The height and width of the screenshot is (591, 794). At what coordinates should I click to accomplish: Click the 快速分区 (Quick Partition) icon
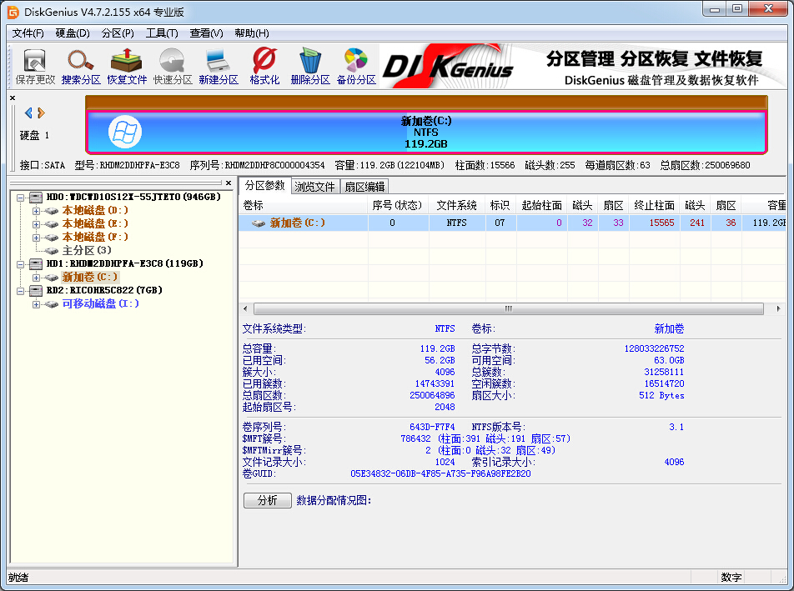[x=173, y=67]
